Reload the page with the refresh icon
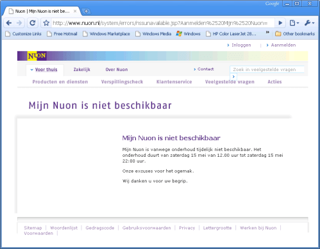 33,23
